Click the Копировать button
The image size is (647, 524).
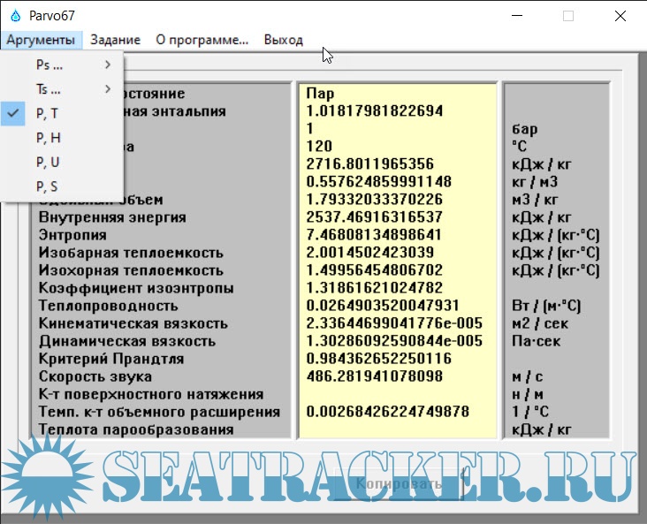coord(398,484)
